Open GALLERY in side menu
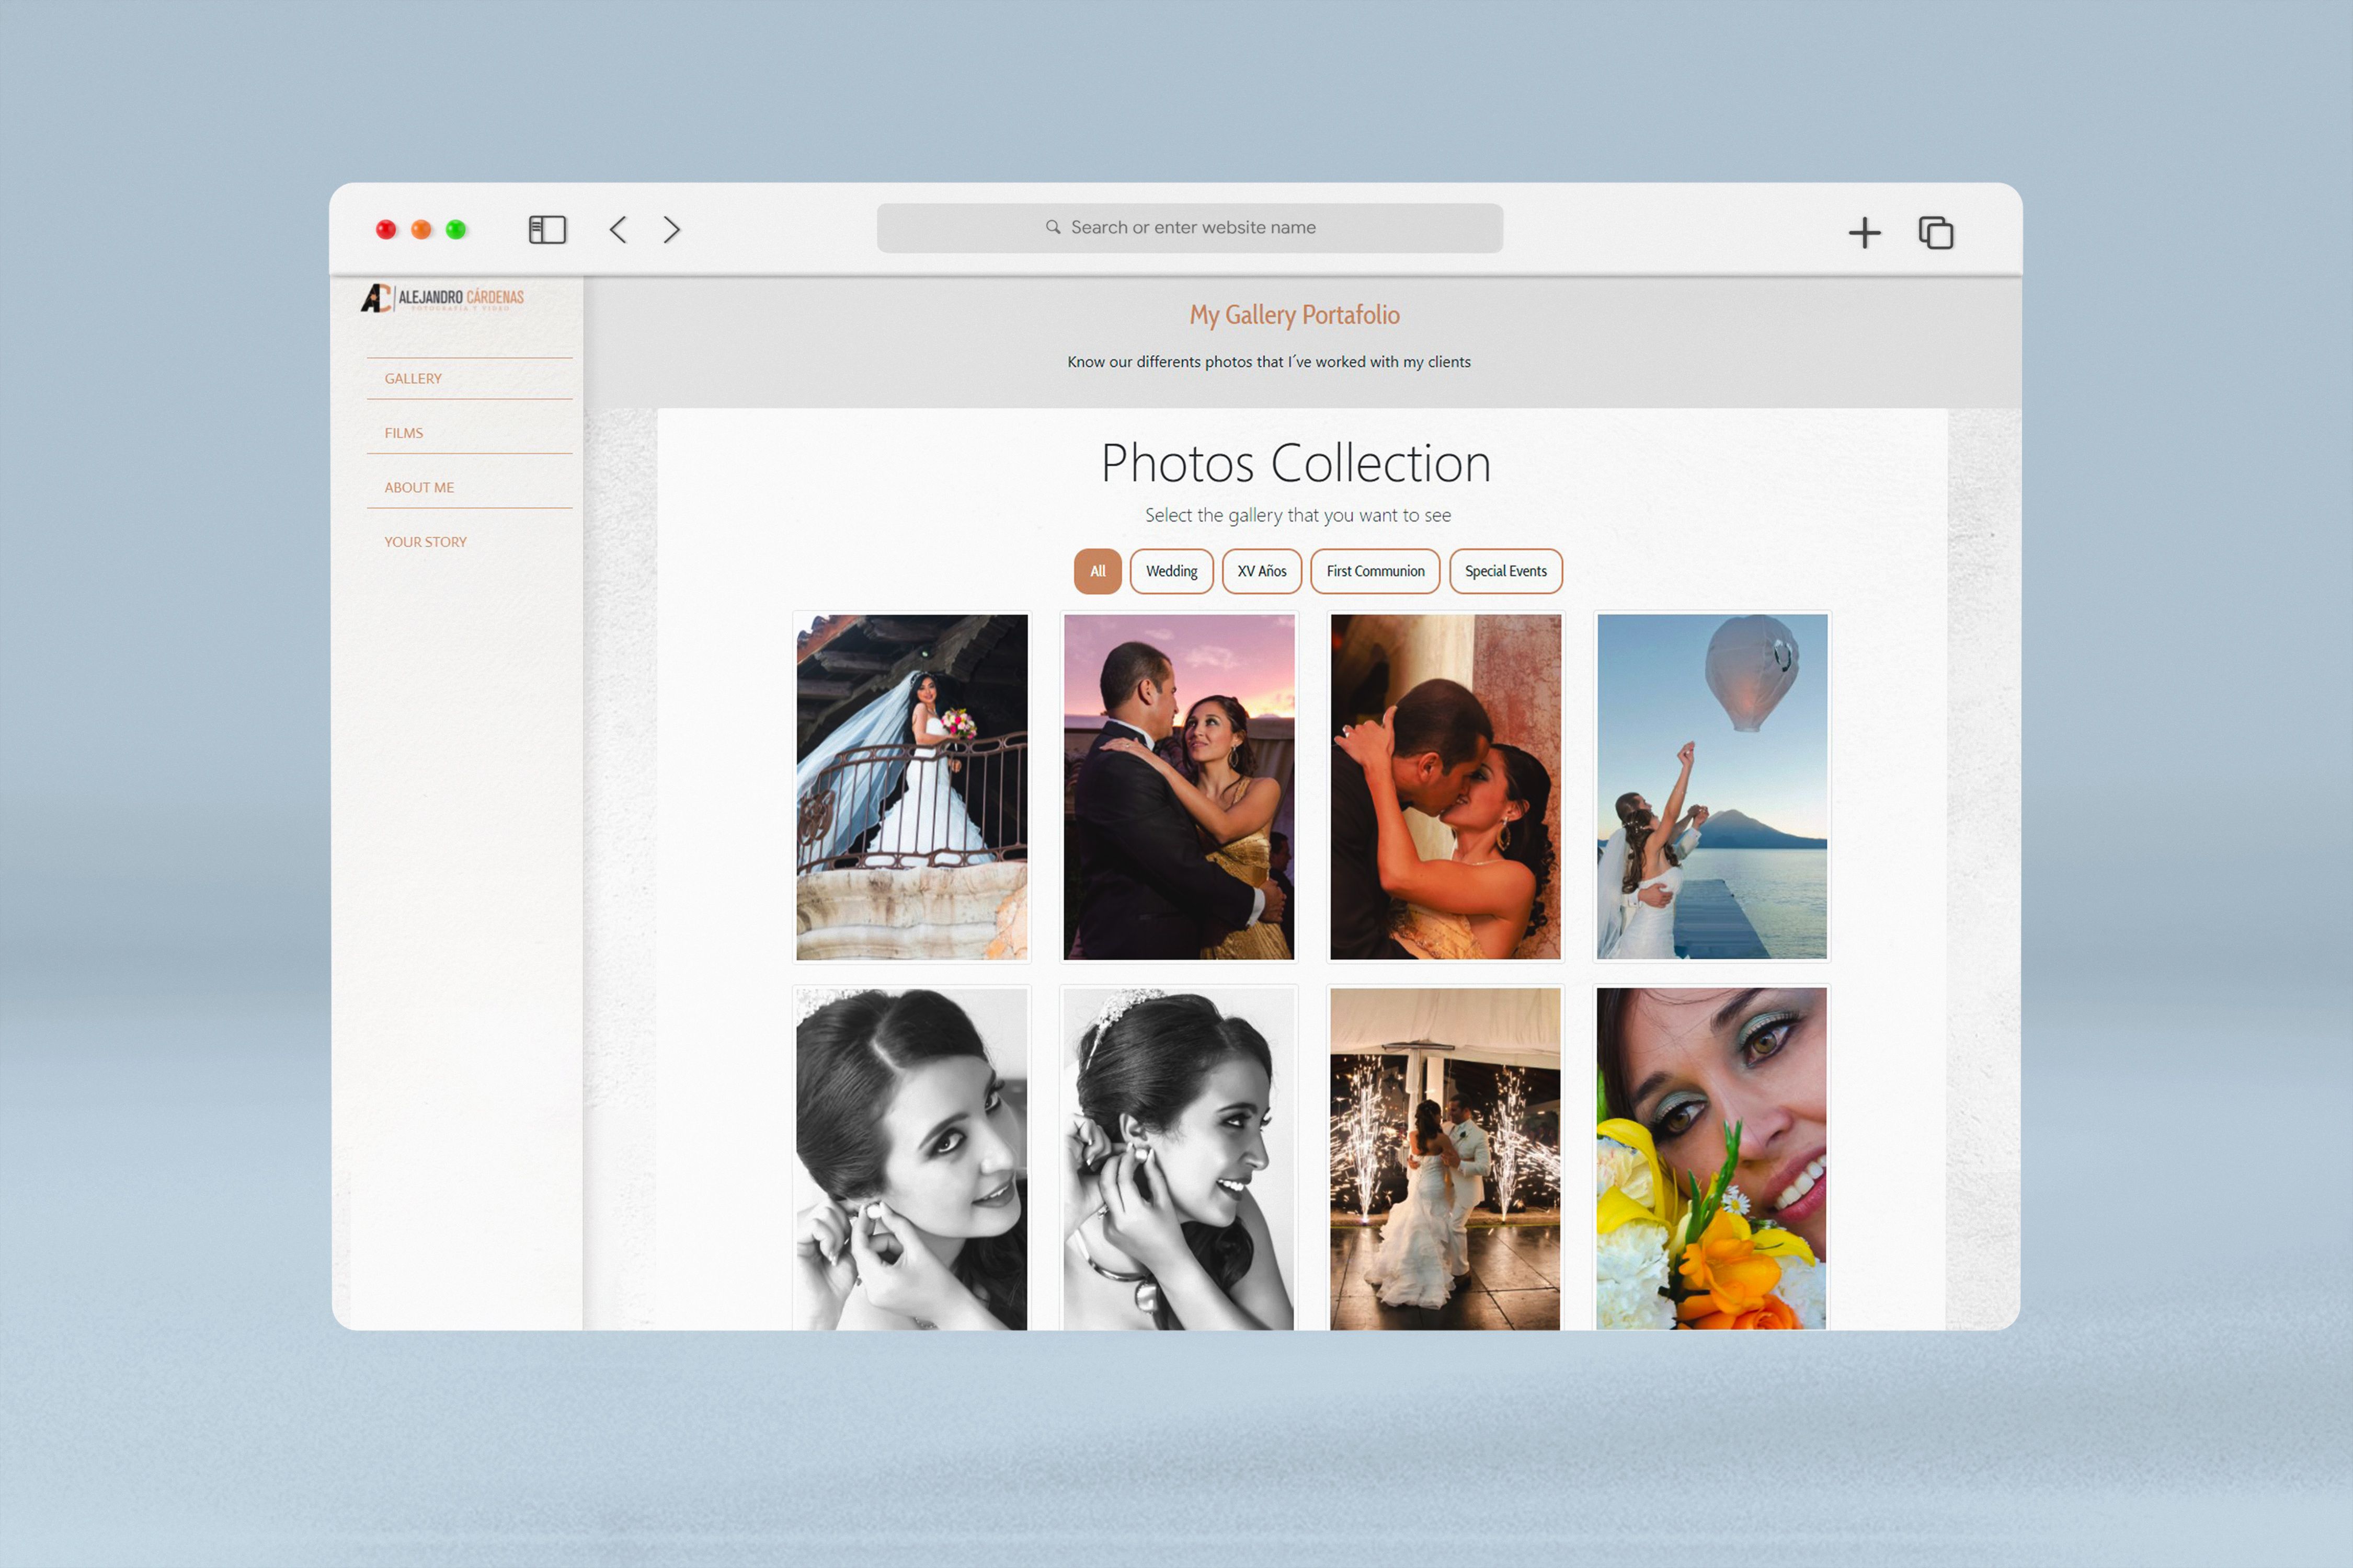This screenshot has width=2353, height=1568. click(x=413, y=379)
